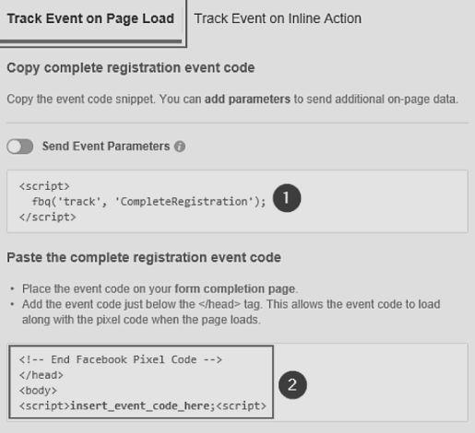The image size is (475, 433).
Task: Click the closing </script> tag in snippet
Action: 48,217
